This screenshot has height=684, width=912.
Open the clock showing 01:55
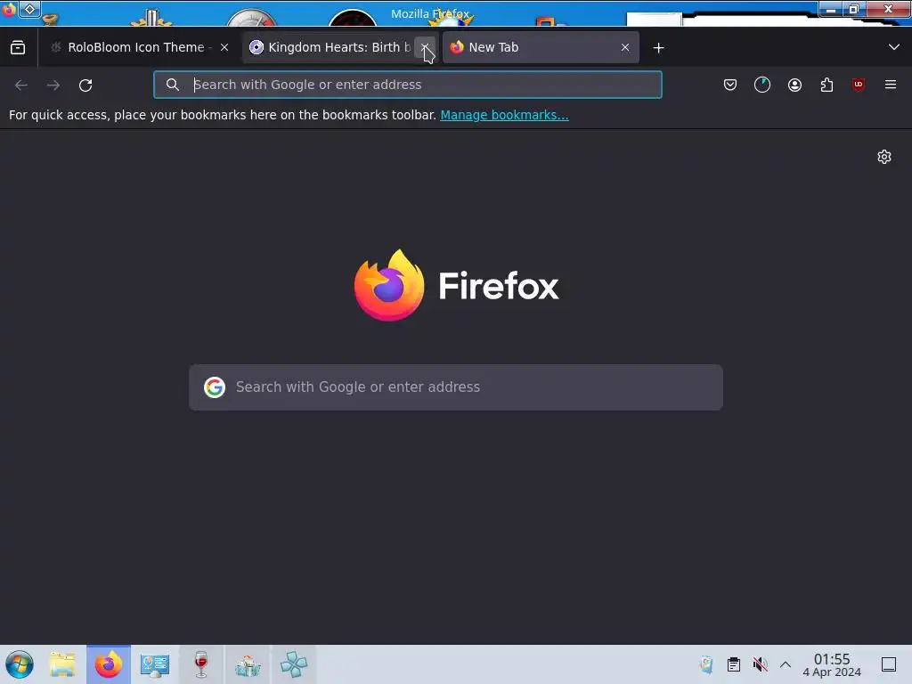click(832, 664)
